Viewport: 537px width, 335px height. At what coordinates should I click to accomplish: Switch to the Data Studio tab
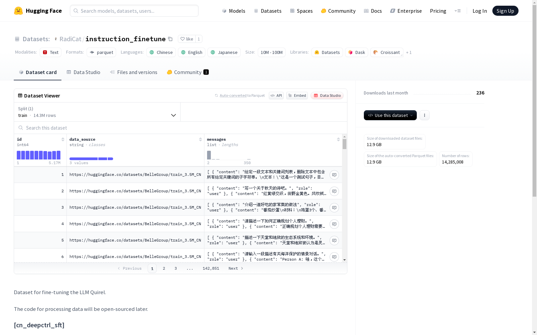click(x=84, y=72)
